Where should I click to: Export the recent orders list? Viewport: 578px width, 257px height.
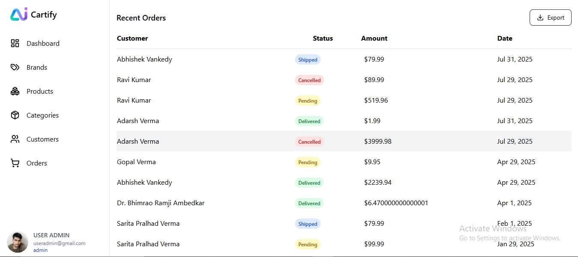[551, 18]
